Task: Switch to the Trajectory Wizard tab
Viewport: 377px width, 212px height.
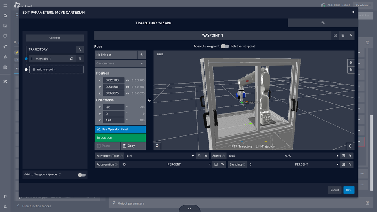Action: point(153,23)
